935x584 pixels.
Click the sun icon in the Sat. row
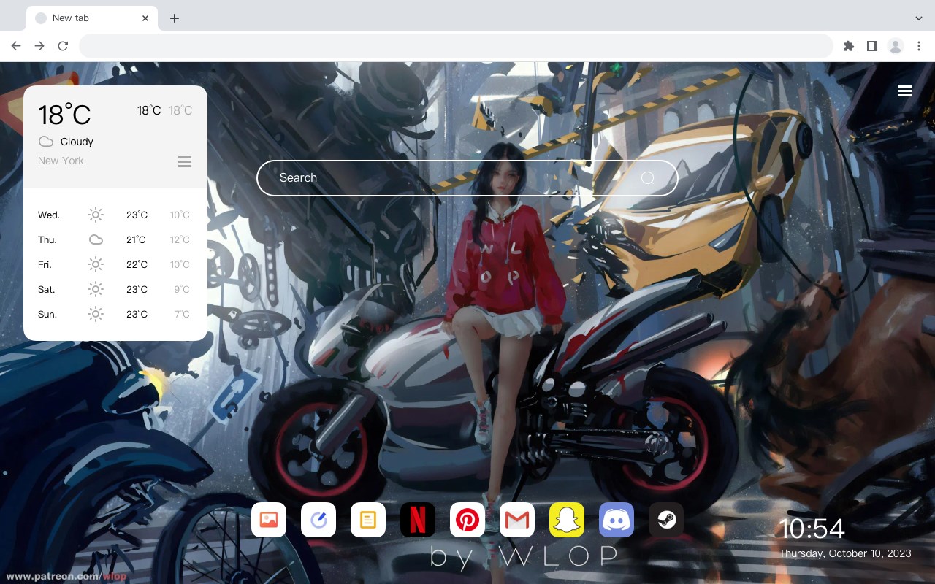pyautogui.click(x=96, y=289)
